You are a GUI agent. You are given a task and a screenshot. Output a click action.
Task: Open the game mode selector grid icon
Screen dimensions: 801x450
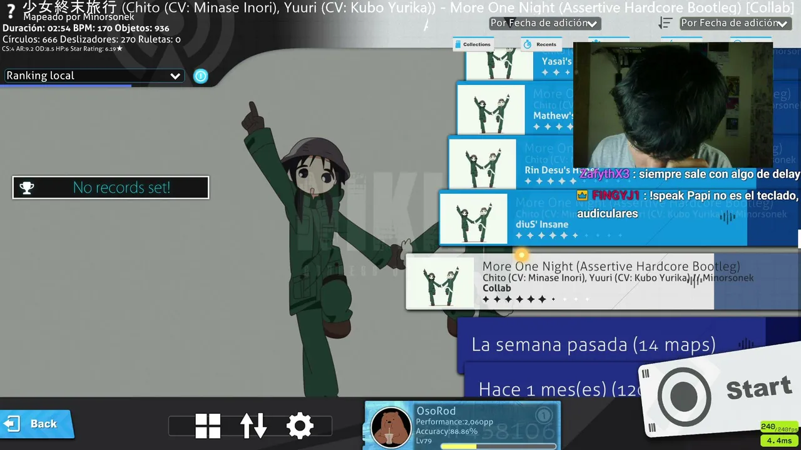(208, 426)
